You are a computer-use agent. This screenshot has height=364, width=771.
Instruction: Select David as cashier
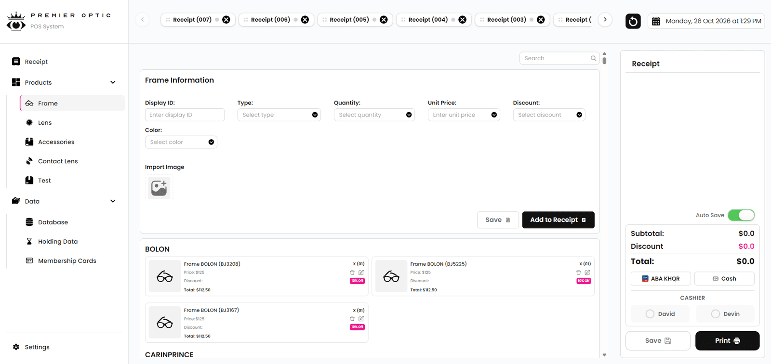660,314
